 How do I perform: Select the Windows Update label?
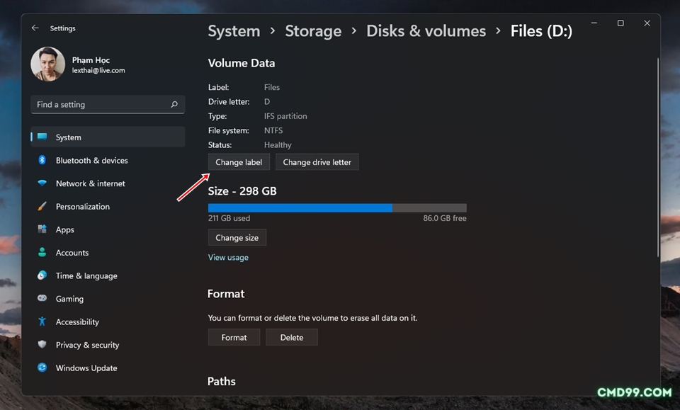click(86, 368)
